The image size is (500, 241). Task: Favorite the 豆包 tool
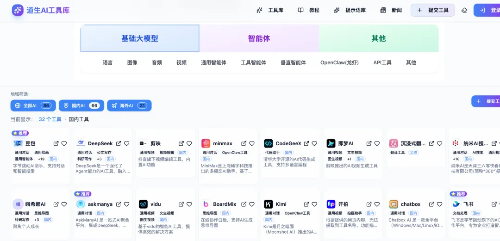pyautogui.click(x=64, y=143)
